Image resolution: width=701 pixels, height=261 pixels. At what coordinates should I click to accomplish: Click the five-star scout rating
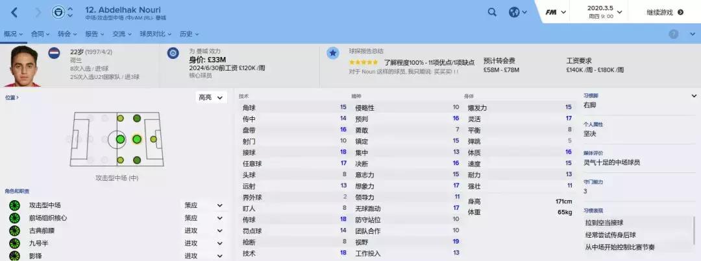(x=364, y=62)
